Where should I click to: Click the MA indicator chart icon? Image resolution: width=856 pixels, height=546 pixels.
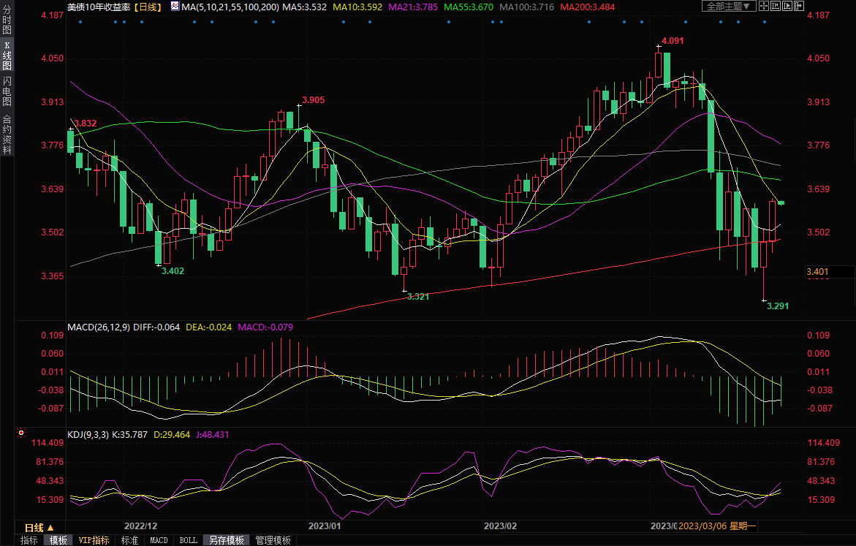(174, 6)
